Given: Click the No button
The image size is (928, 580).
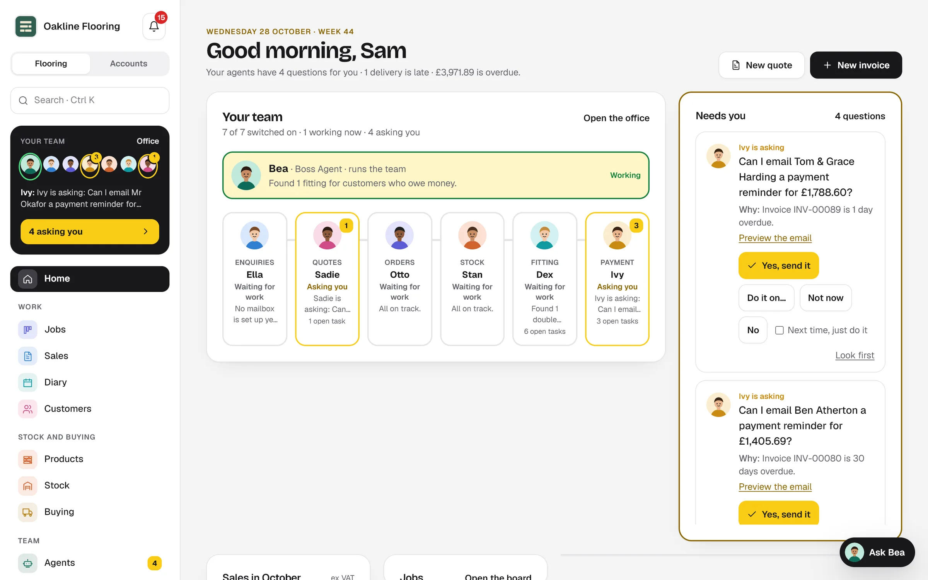Looking at the screenshot, I should pyautogui.click(x=753, y=330).
